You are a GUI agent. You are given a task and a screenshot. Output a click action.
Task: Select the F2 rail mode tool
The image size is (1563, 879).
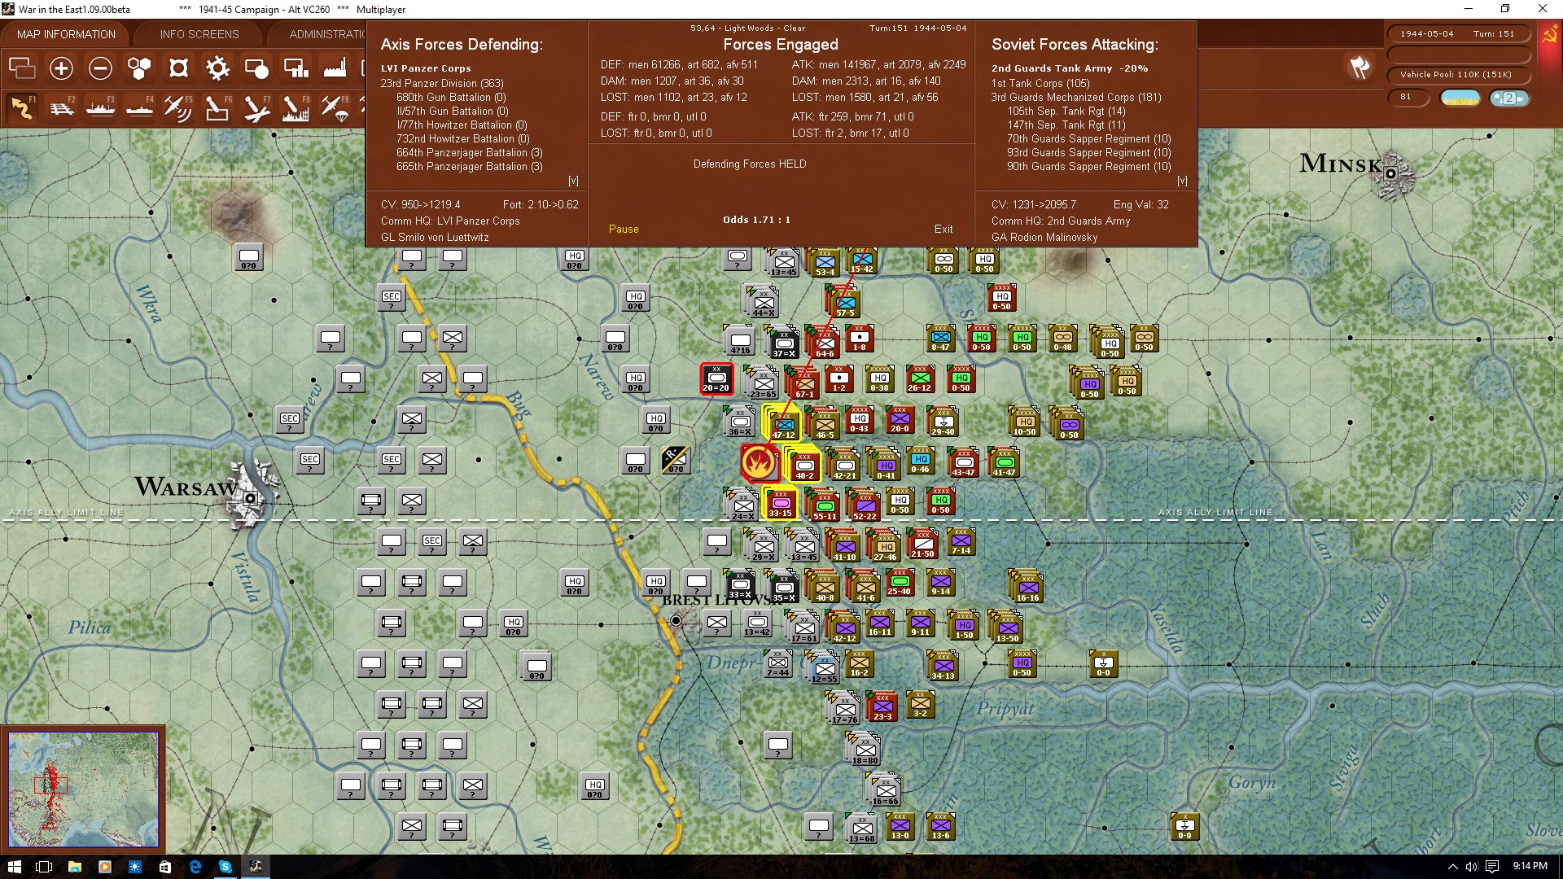(61, 108)
